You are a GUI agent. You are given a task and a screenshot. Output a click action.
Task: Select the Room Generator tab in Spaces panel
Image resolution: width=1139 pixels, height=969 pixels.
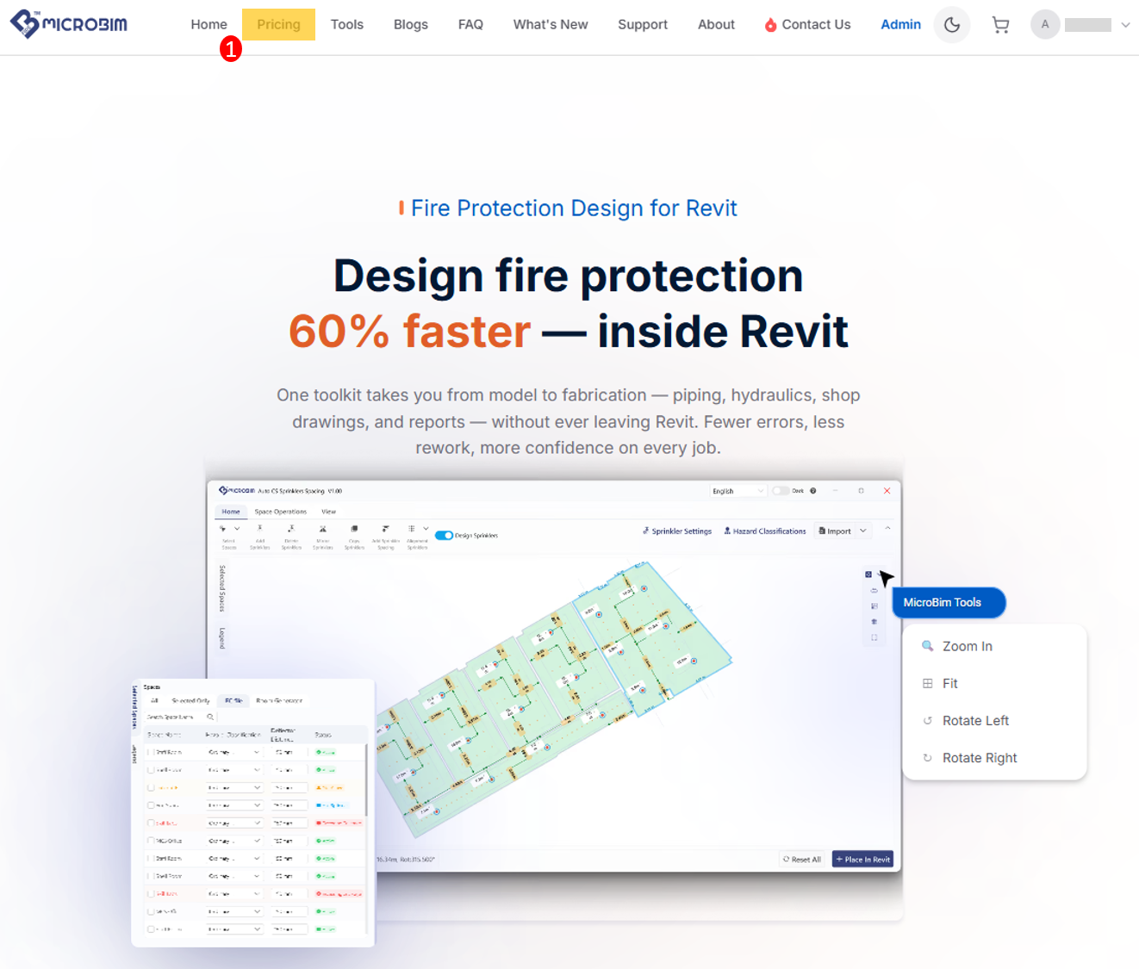click(x=279, y=701)
